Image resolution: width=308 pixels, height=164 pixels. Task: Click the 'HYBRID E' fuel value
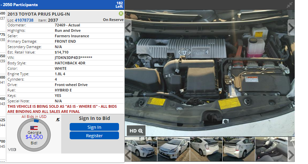63,90
